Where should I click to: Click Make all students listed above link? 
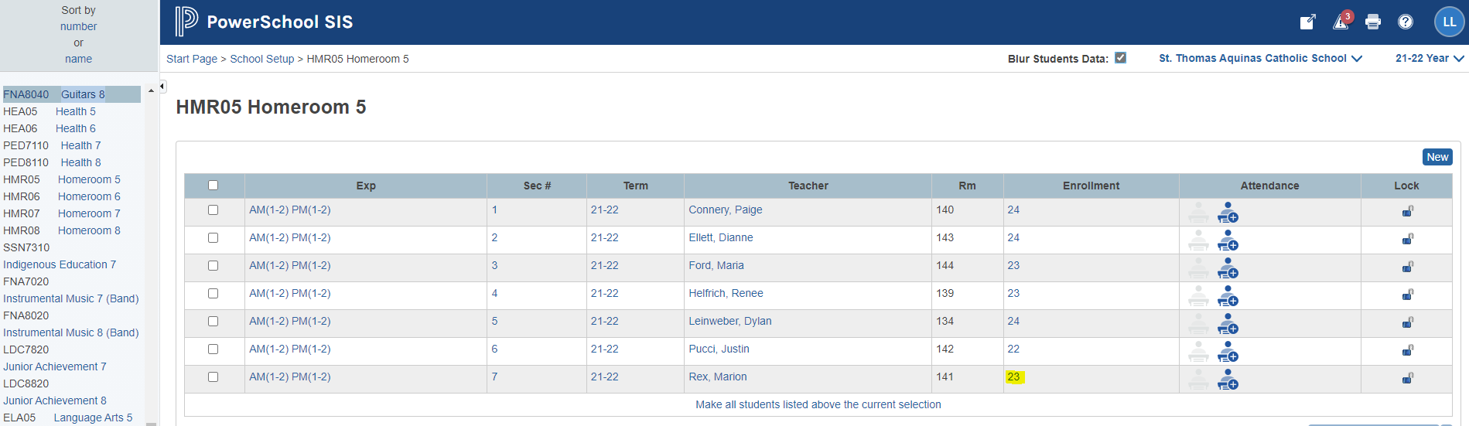tap(818, 404)
